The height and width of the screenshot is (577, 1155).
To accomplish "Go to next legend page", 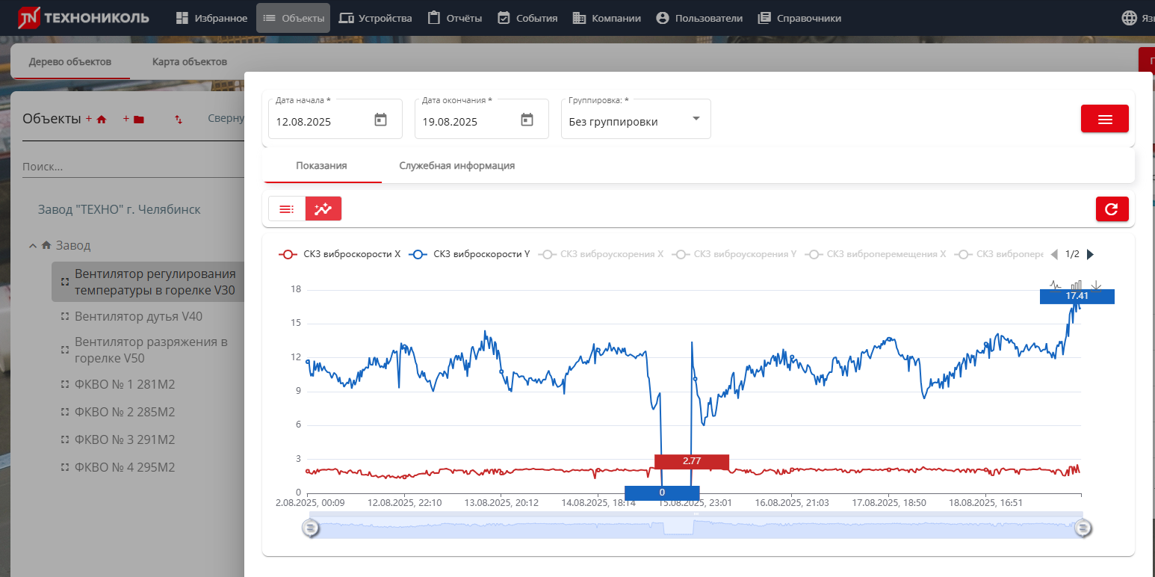I will pos(1090,254).
